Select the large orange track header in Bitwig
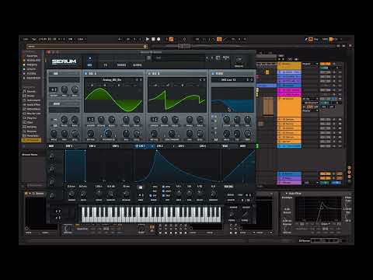The width and height of the screenshot is (373, 280). pyautogui.click(x=289, y=107)
